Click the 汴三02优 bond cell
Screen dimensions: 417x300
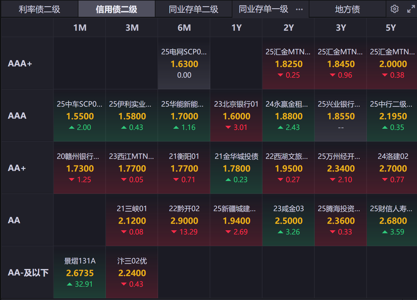pyautogui.click(x=132, y=272)
